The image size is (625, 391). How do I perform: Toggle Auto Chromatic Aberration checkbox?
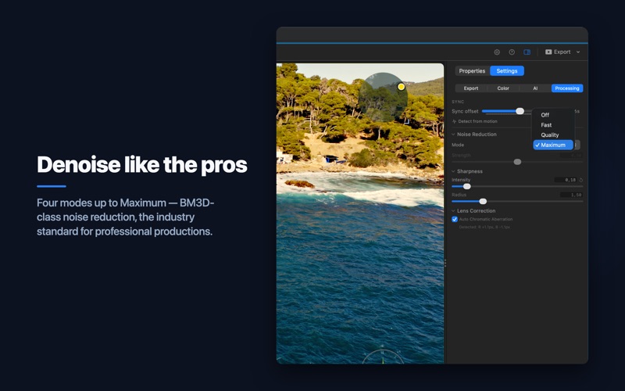point(455,219)
